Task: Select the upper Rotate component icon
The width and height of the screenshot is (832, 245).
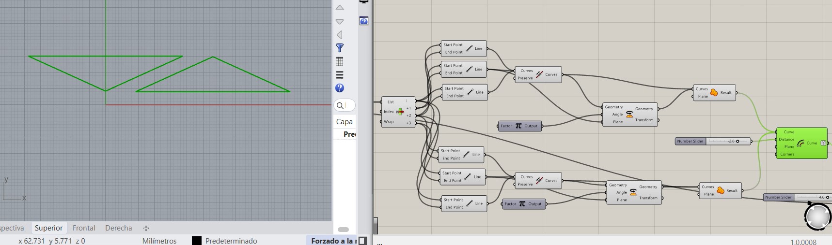Action: pos(629,115)
